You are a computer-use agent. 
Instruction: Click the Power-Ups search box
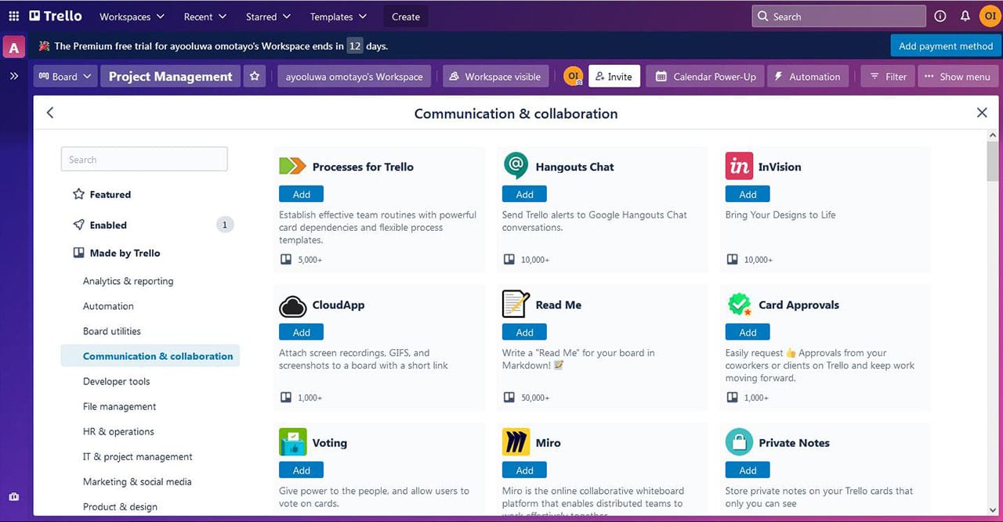pos(144,159)
